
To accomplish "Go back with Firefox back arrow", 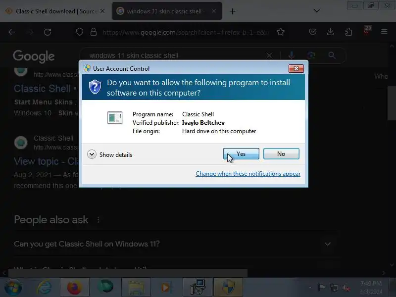I will (x=12, y=32).
